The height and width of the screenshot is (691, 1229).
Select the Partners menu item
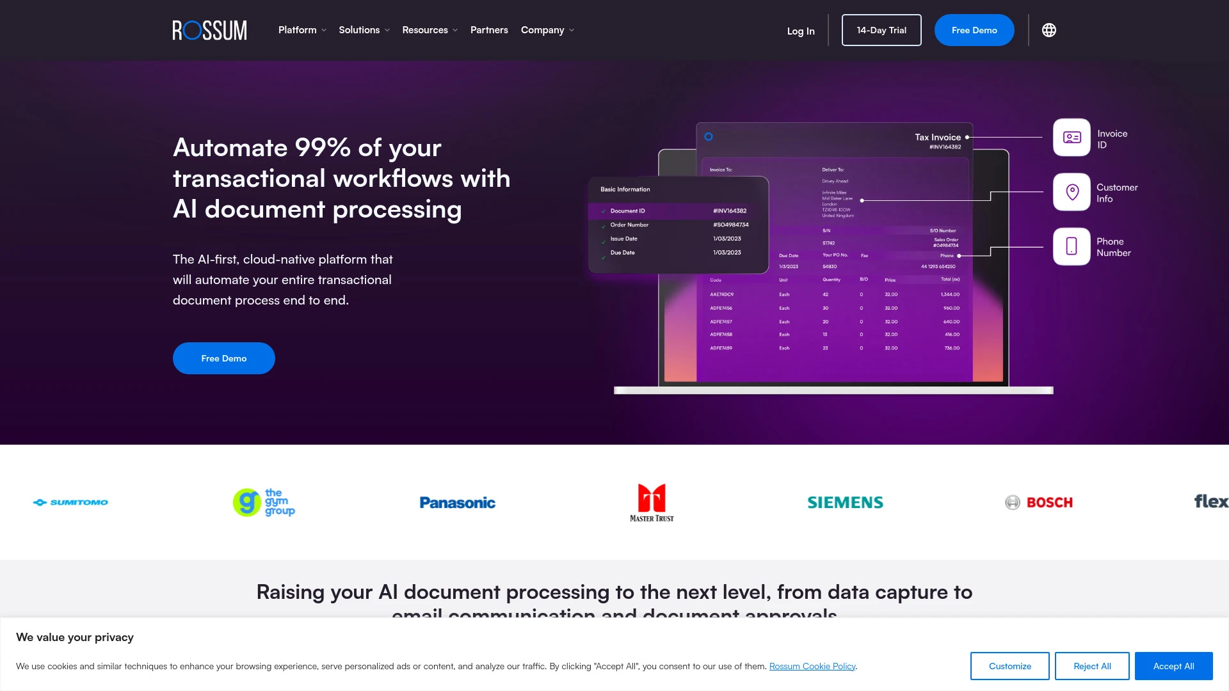tap(489, 29)
